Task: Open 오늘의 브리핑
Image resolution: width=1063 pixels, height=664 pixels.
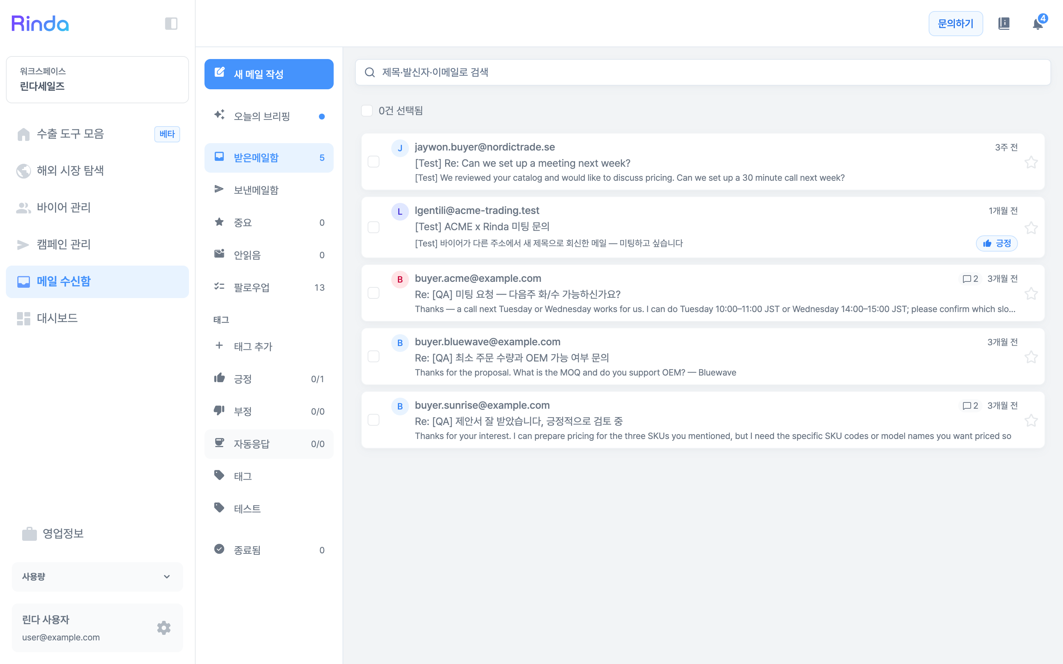Action: [269, 116]
